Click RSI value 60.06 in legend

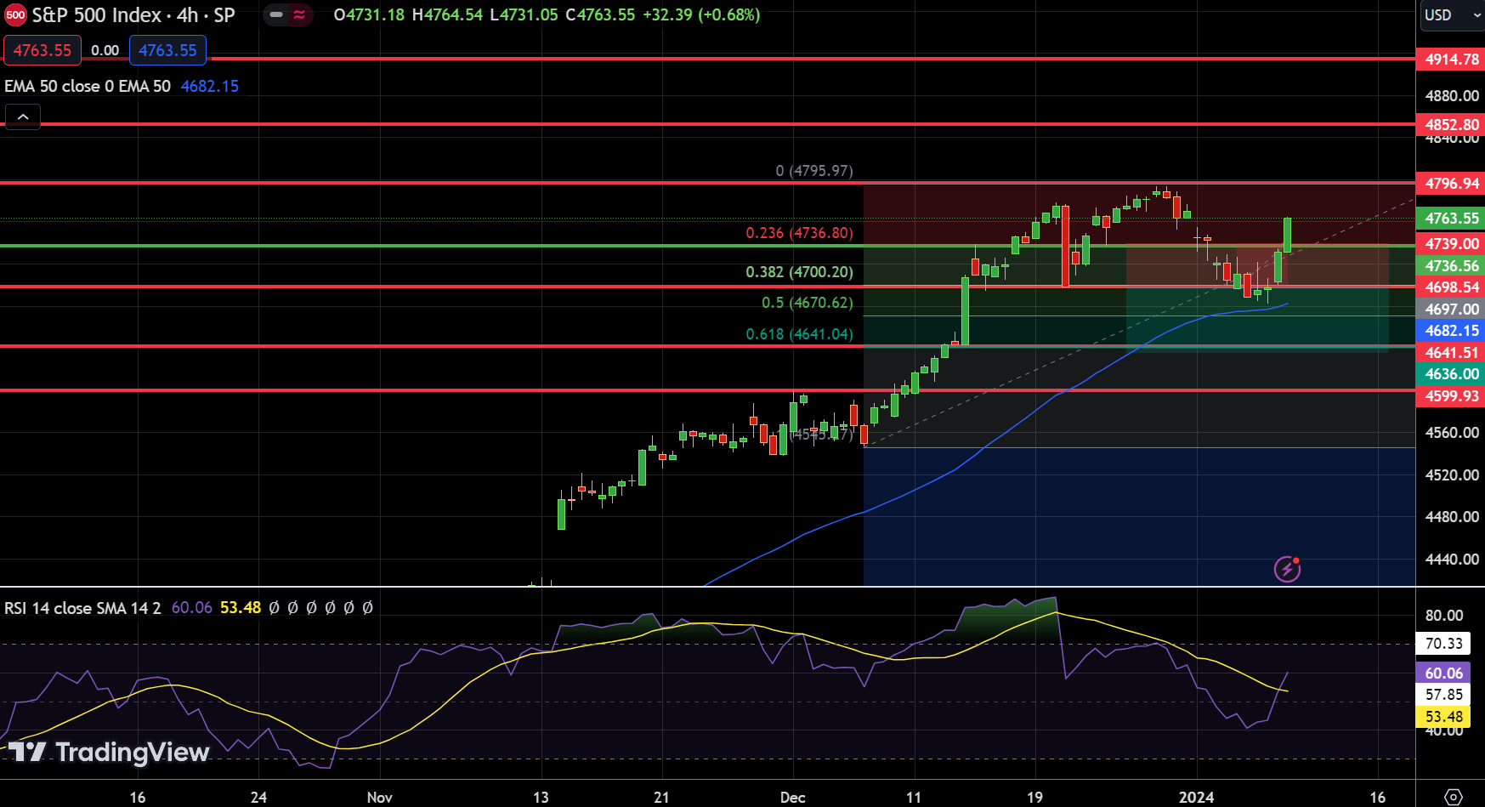192,608
